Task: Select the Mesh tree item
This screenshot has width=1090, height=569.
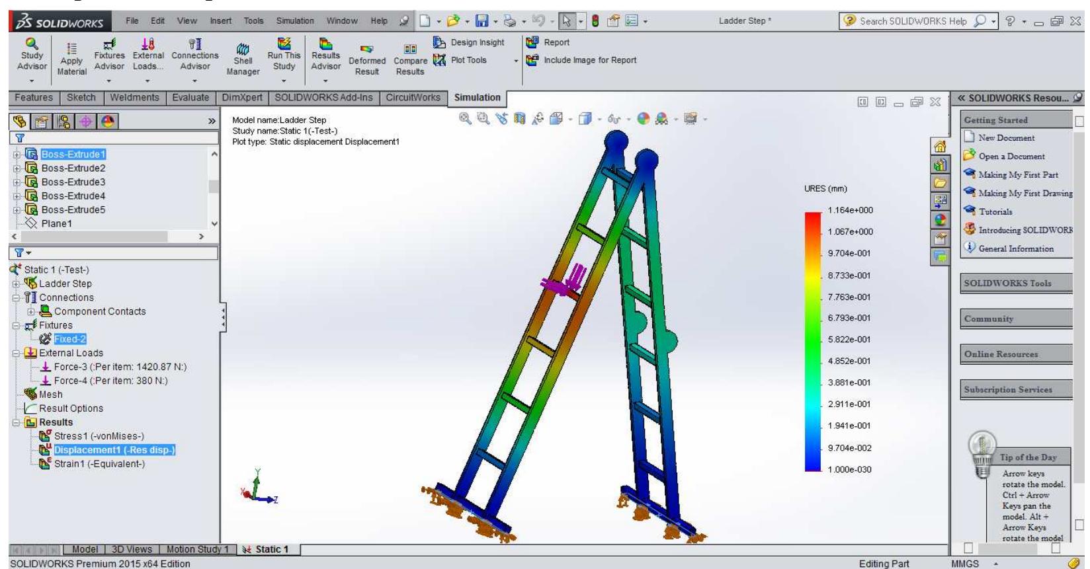Action: pos(43,395)
